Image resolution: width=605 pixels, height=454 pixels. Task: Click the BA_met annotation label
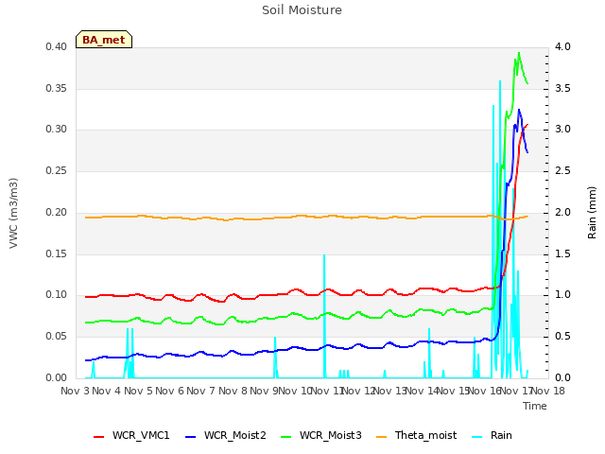point(104,40)
